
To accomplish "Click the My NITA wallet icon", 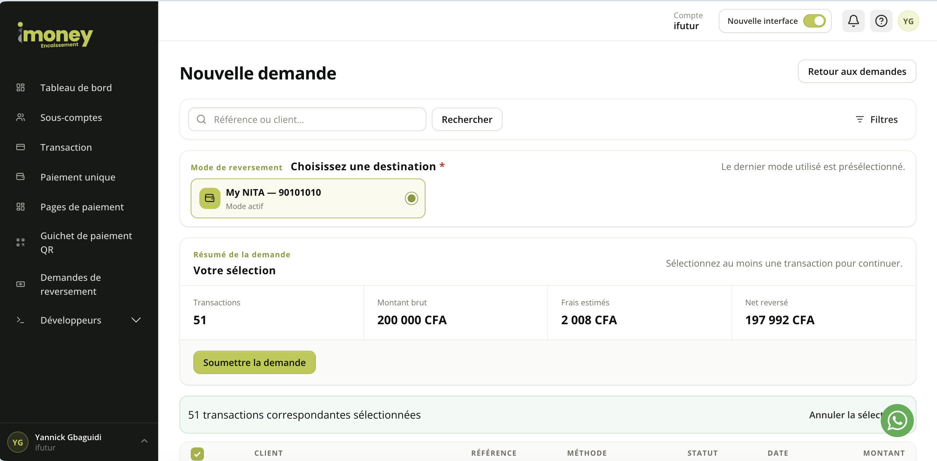I will [210, 198].
